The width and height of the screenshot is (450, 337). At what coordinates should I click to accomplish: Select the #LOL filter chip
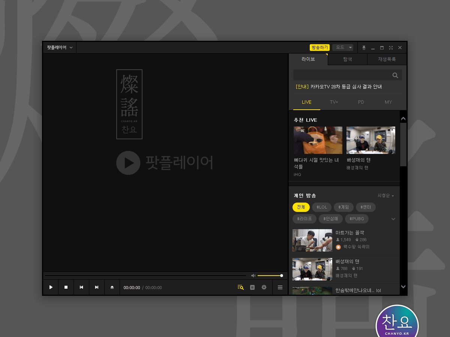coord(322,207)
